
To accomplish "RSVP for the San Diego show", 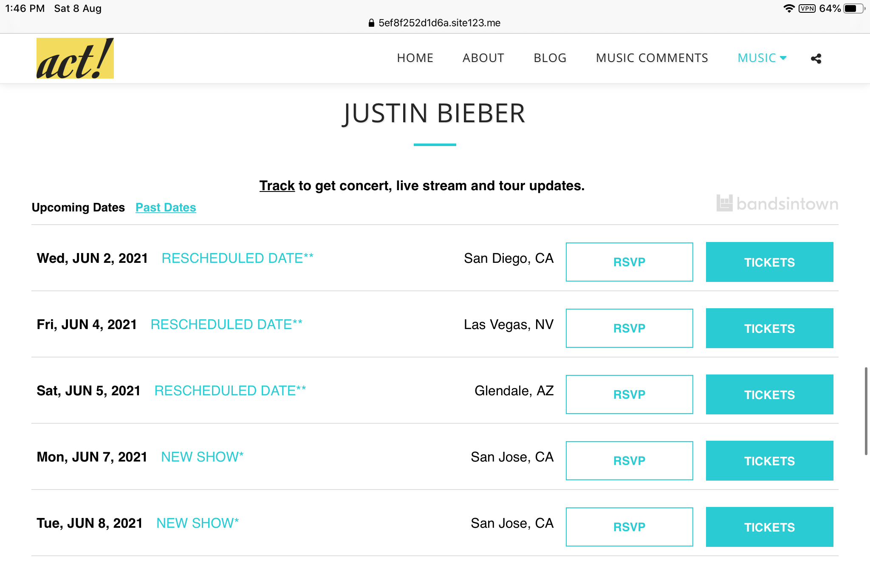I will 629,262.
